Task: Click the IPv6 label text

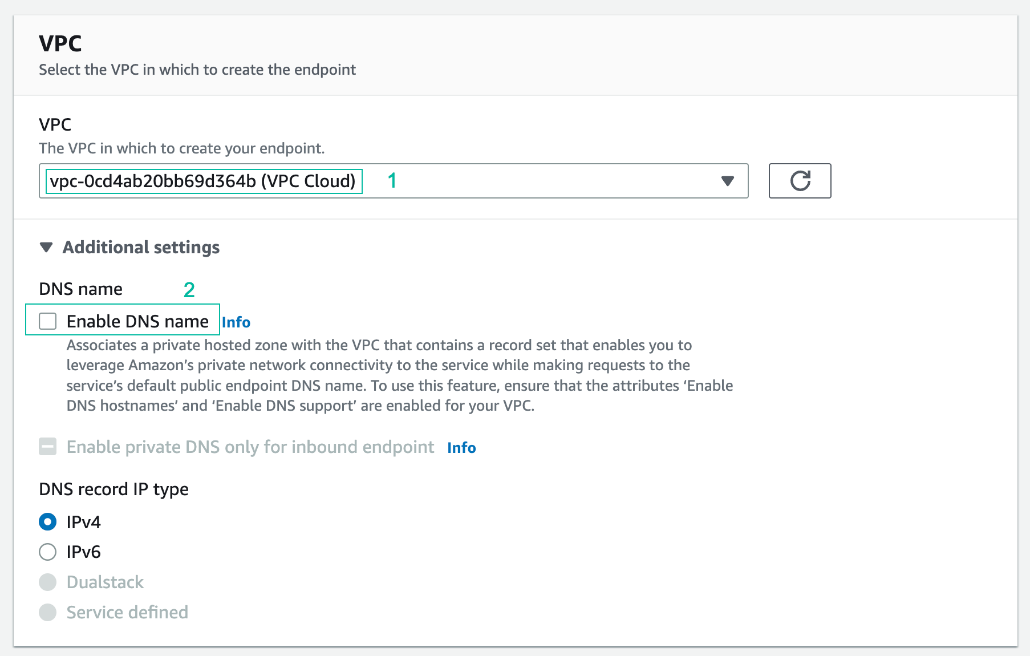Action: click(84, 552)
